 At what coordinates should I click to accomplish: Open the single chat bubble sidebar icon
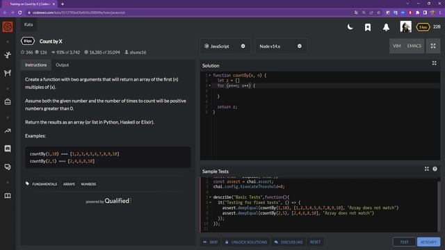click(8, 149)
